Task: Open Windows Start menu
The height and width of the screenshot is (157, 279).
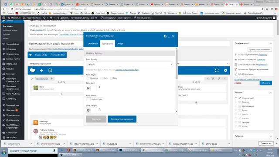Action: (4, 153)
